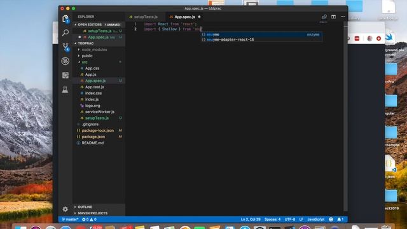Accept the enzyme autocomplete suggestion
Screen dimensions: 407x229
pyautogui.click(x=261, y=34)
